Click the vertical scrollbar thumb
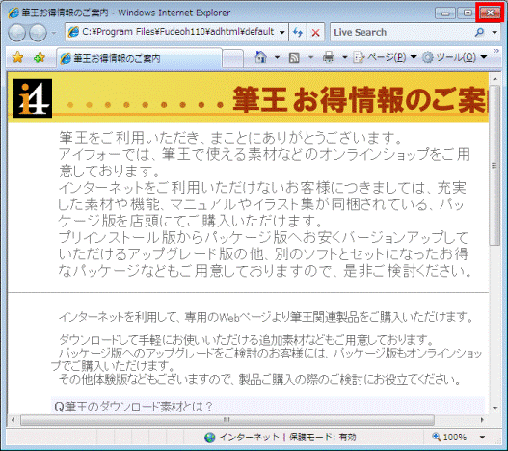This screenshot has width=508, height=451. point(495,166)
